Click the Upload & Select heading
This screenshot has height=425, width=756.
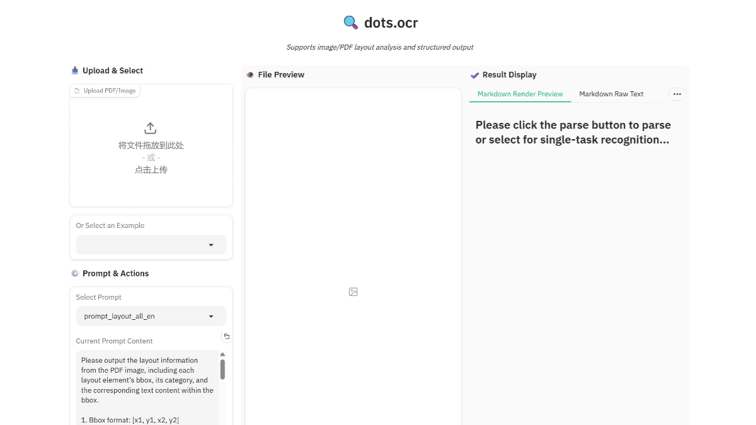point(113,71)
